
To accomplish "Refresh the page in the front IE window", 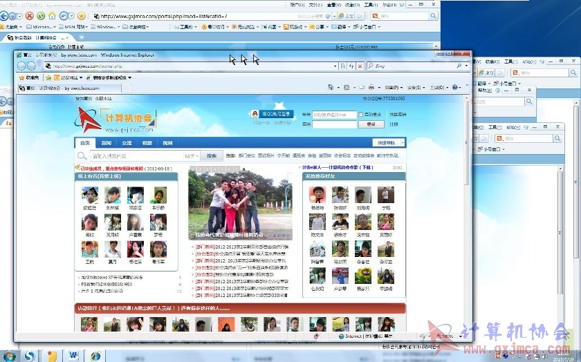I will [x=351, y=66].
